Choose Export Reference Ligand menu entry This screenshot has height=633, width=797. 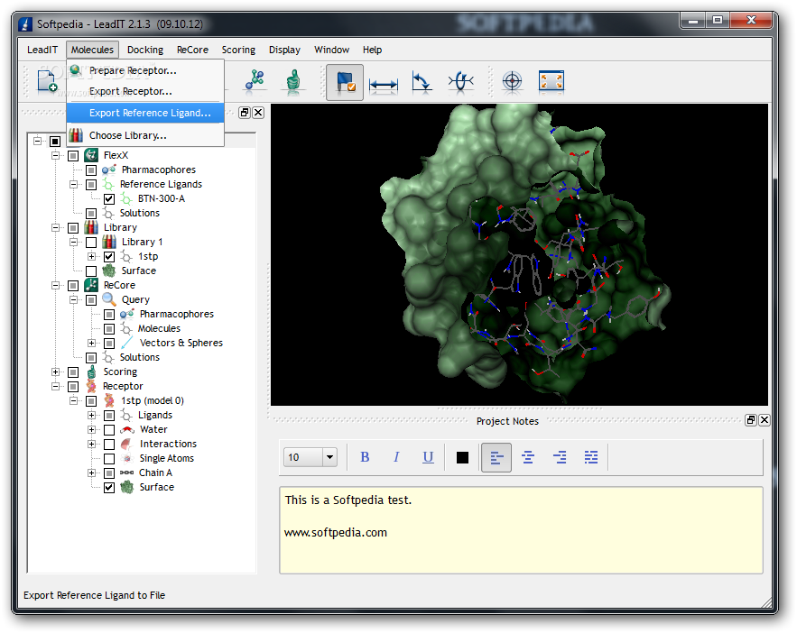[x=145, y=113]
